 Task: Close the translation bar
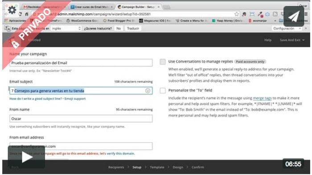306,29
